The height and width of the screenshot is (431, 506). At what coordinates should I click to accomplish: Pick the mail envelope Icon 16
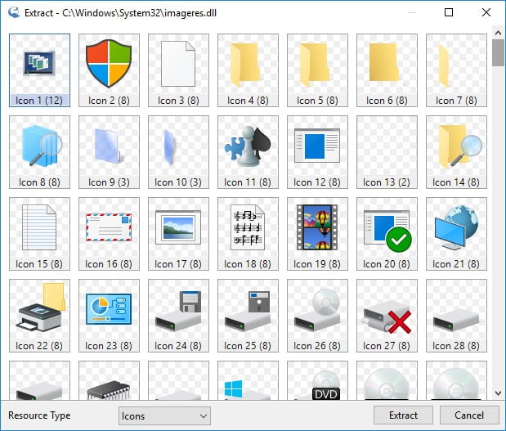109,234
